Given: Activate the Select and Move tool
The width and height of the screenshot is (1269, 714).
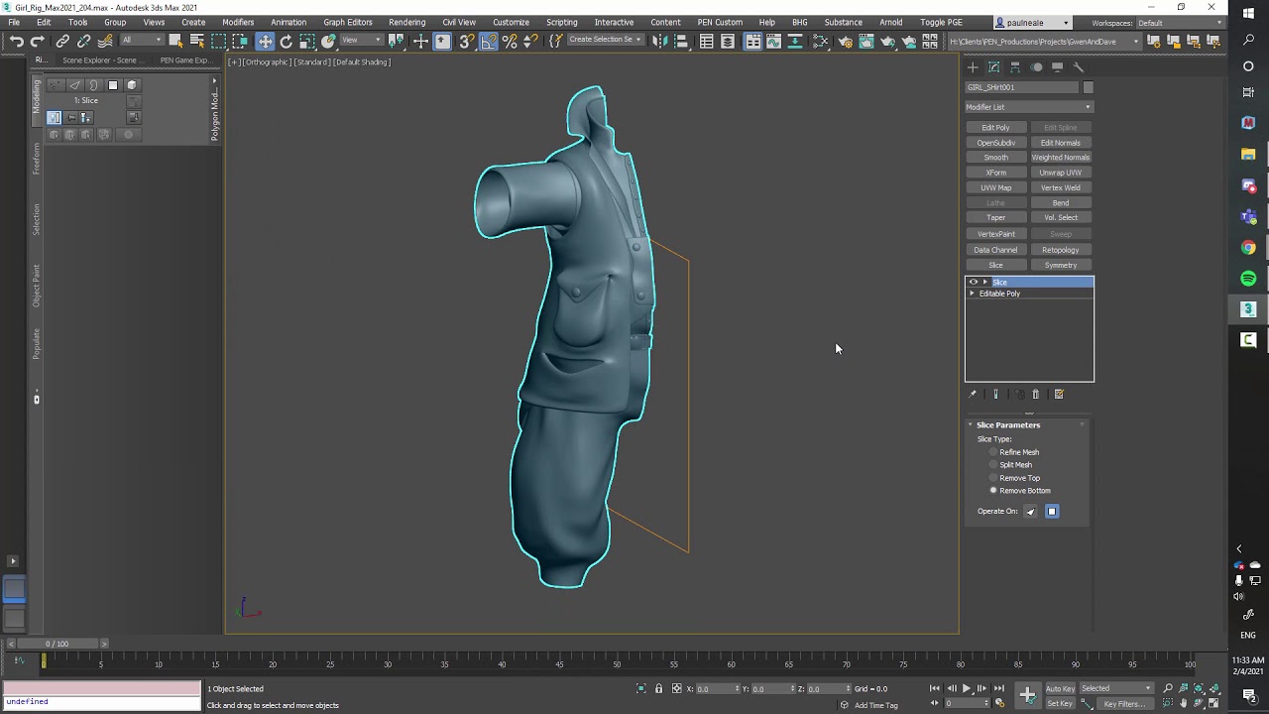Looking at the screenshot, I should click(x=265, y=41).
